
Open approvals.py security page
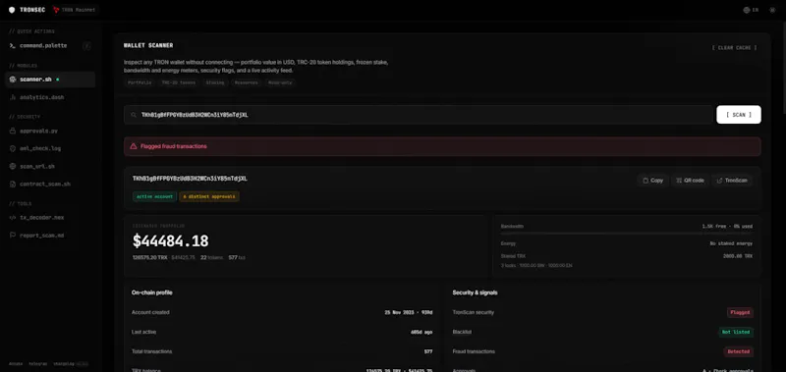38,131
